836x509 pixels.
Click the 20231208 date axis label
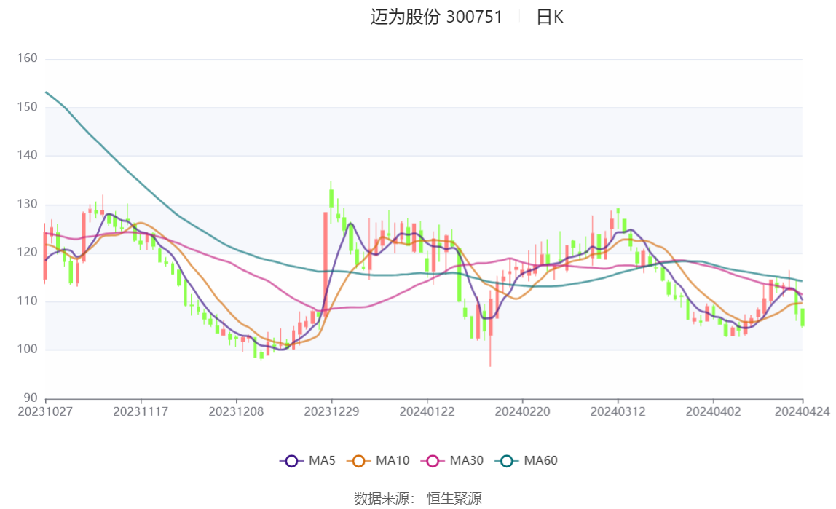(x=236, y=412)
